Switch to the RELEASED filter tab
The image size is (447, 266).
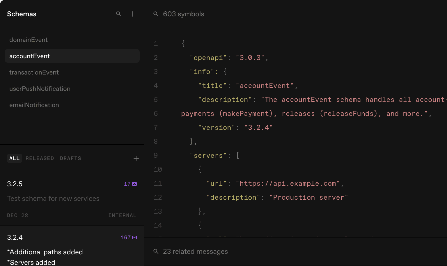[40, 158]
